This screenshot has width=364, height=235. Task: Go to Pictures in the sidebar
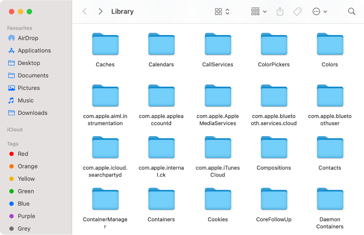pyautogui.click(x=24, y=88)
